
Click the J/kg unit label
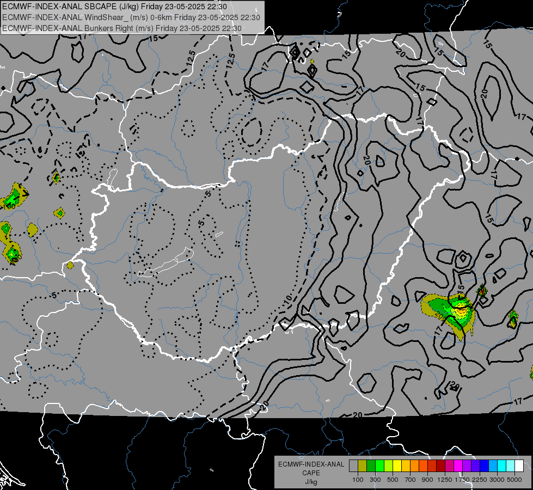point(311,482)
